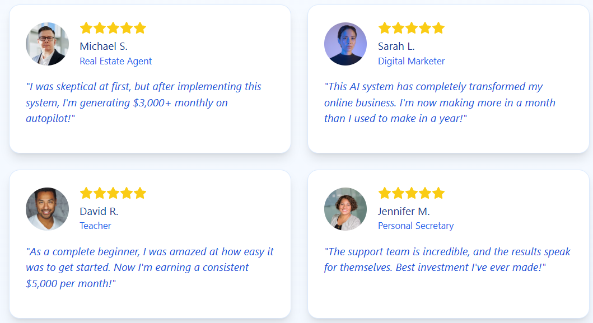Click the fifth star in Jennifer M.'s rating
The width and height of the screenshot is (593, 323).
coord(438,193)
